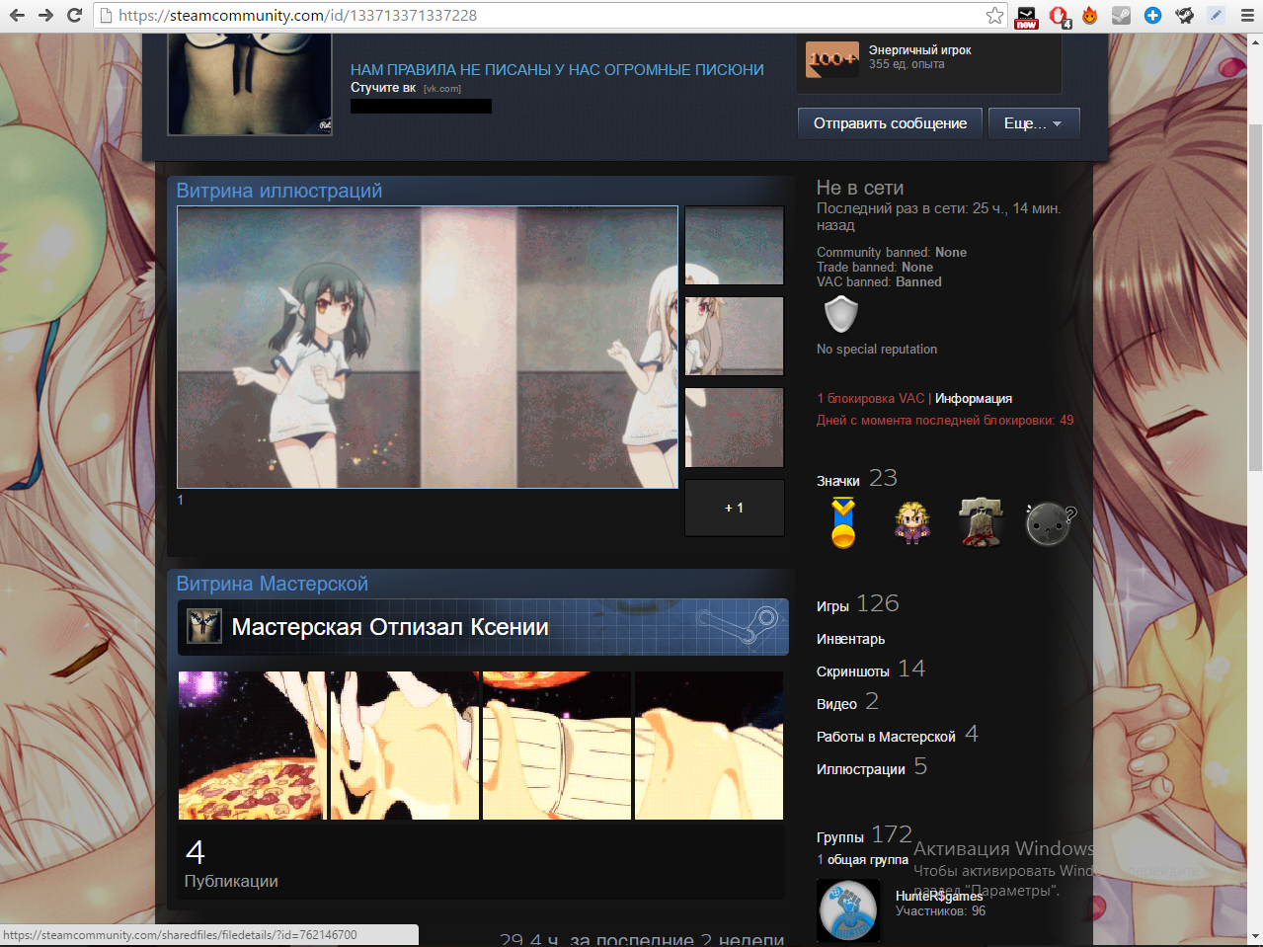Image resolution: width=1263 pixels, height=947 pixels.
Task: Click 'VAC banned: Banned' line
Action: point(879,282)
